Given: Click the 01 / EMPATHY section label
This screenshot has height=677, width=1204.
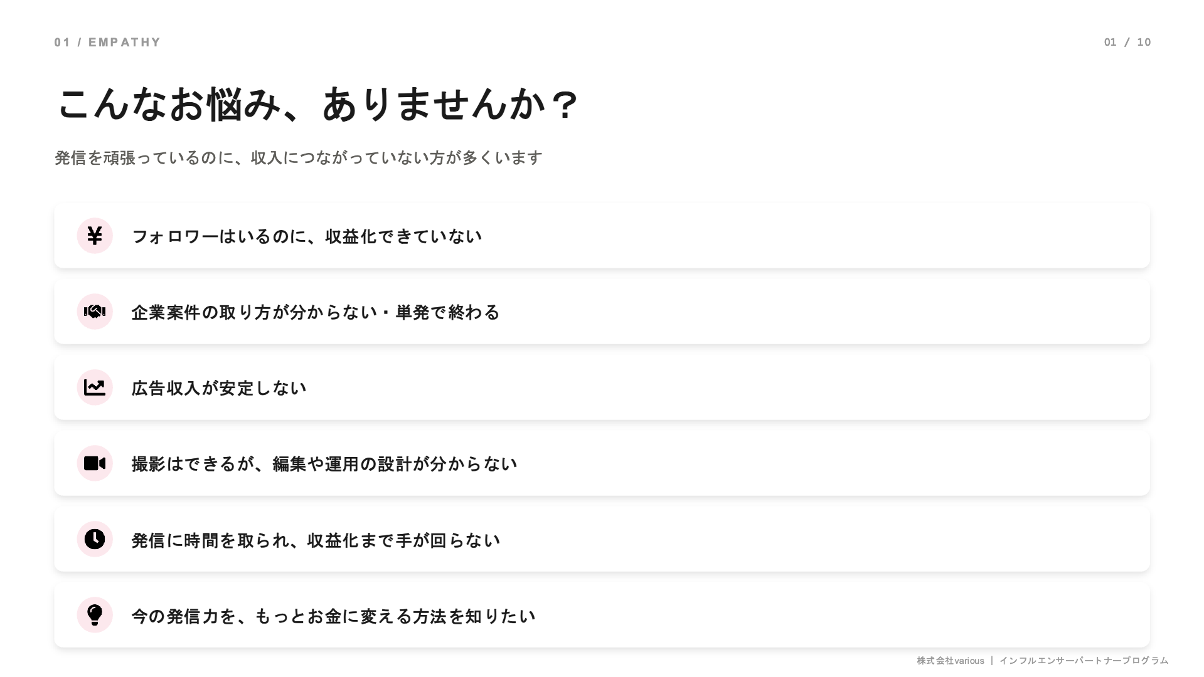Looking at the screenshot, I should 107,42.
